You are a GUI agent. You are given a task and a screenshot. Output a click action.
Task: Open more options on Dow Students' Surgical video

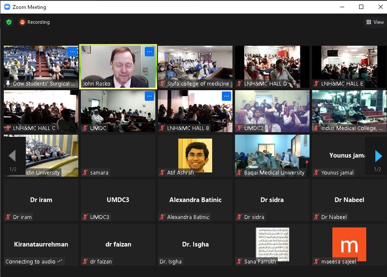[72, 52]
